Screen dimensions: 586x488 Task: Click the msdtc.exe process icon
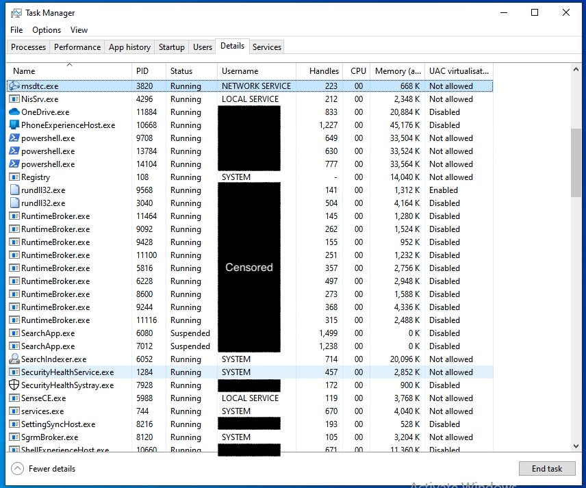(x=14, y=86)
